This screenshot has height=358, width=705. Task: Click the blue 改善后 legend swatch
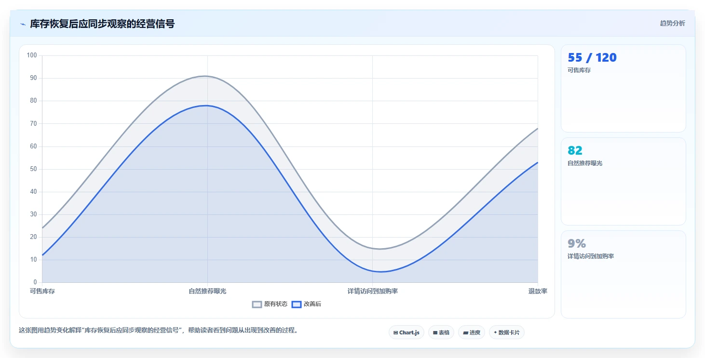pos(297,304)
